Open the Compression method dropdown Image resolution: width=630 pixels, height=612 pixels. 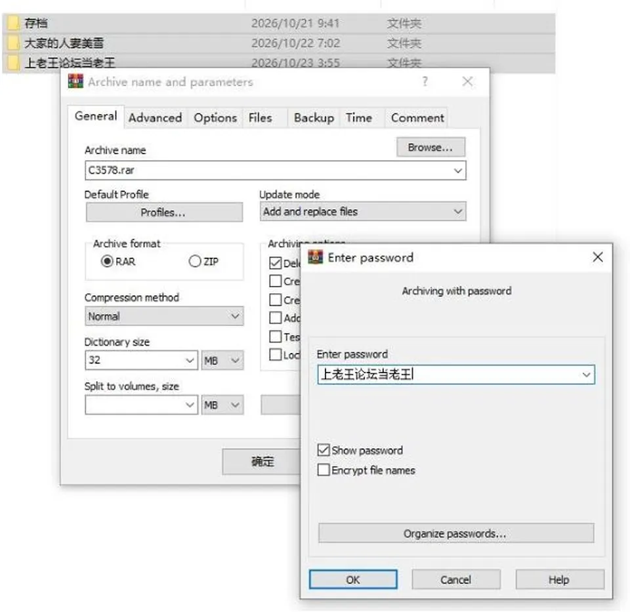pyautogui.click(x=235, y=316)
